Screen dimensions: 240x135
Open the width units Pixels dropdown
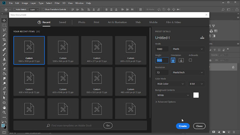point(188,49)
